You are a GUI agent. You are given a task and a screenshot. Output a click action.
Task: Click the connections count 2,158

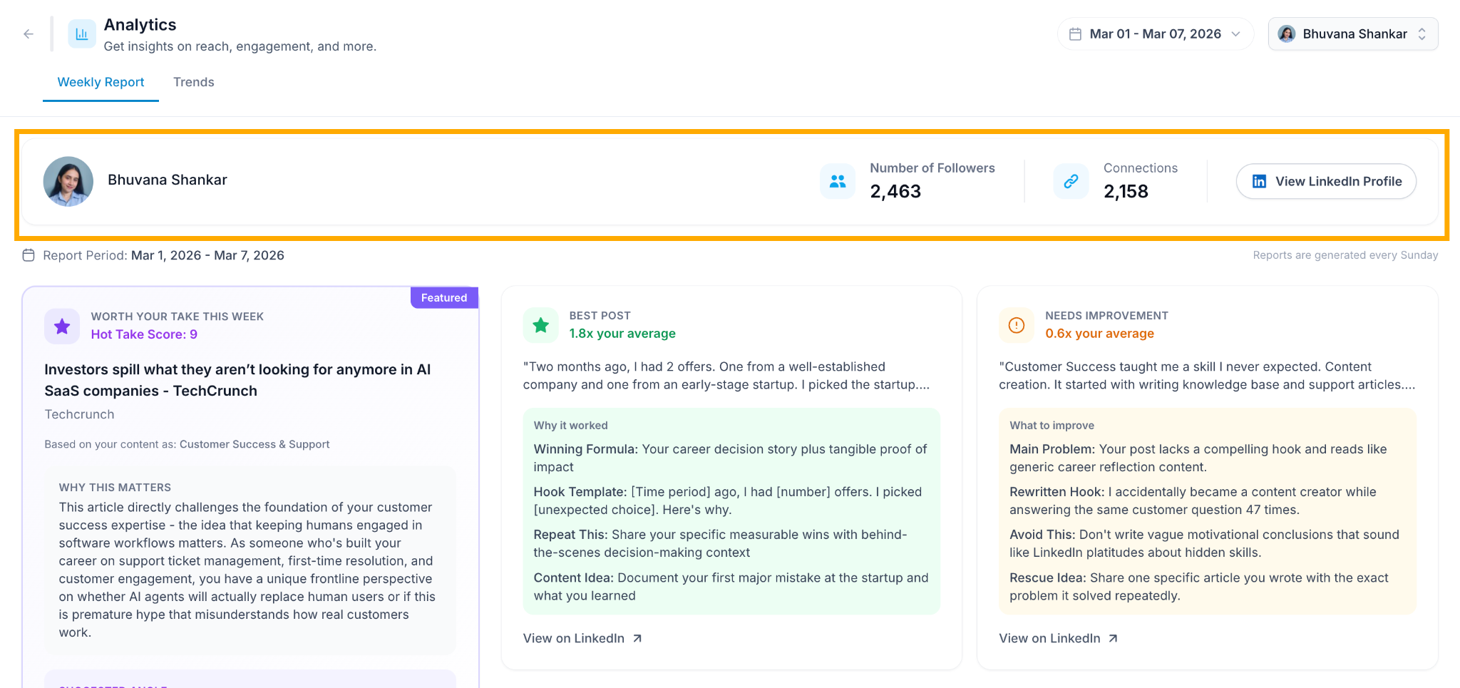click(x=1126, y=192)
